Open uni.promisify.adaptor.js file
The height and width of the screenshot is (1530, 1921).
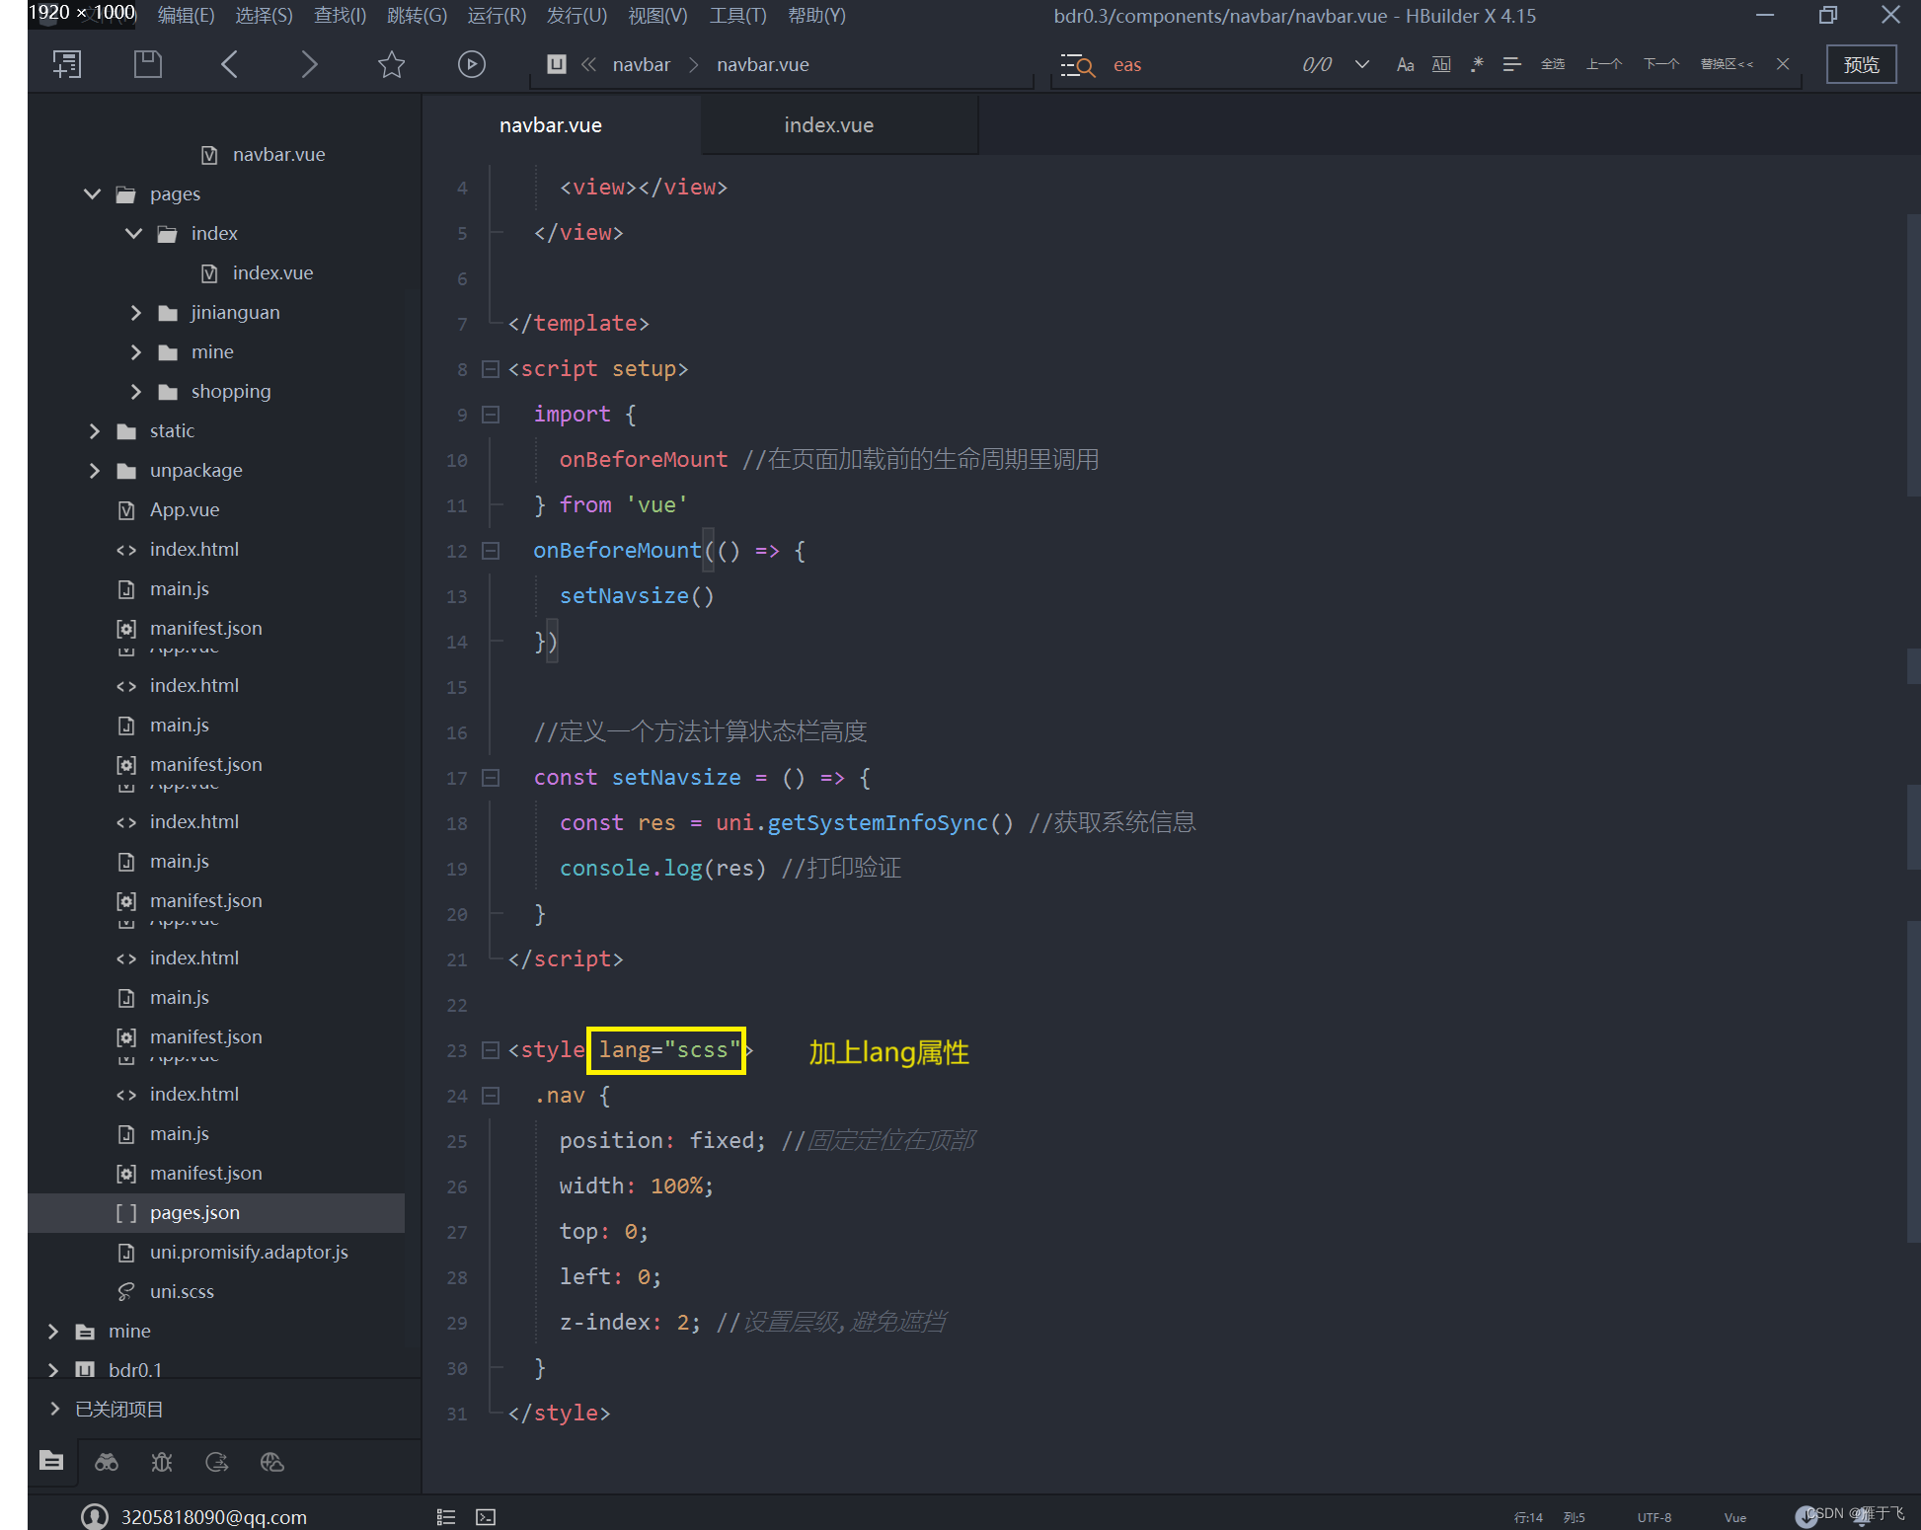(248, 1252)
